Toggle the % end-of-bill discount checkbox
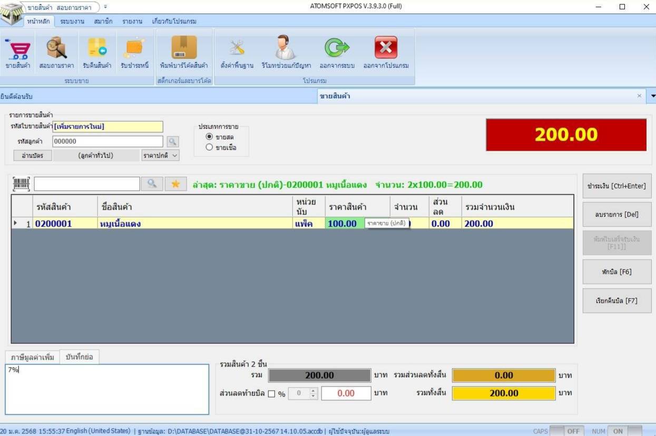Image resolution: width=656 pixels, height=436 pixels. coord(271,394)
